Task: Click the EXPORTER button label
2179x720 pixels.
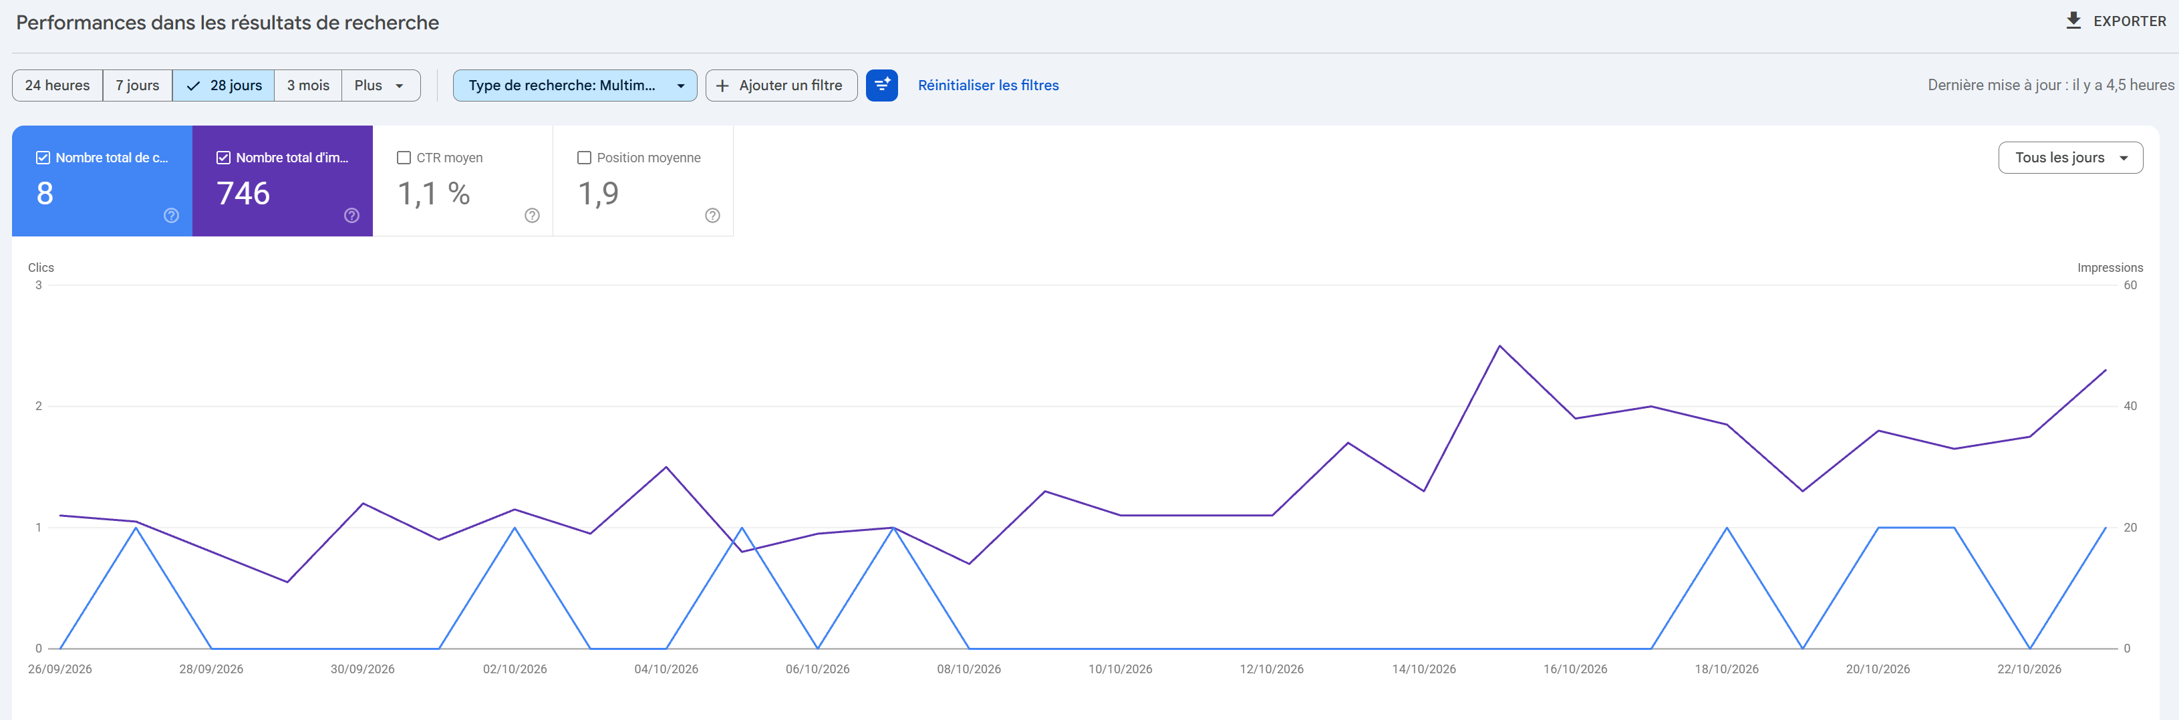Action: click(2129, 21)
